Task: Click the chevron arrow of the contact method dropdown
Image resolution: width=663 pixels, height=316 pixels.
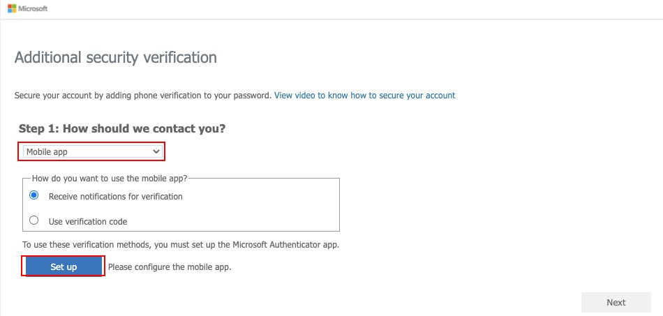Action: [x=156, y=151]
